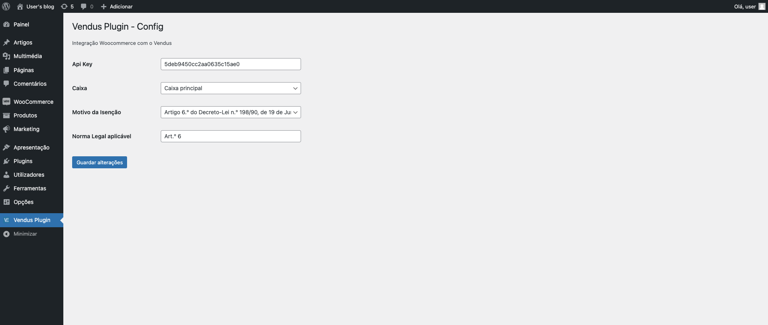Click the Motivo da Isenção label
Image resolution: width=768 pixels, height=325 pixels.
[97, 112]
